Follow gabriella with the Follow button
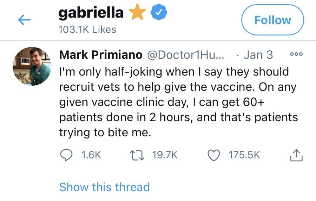316x201 pixels. [272, 20]
